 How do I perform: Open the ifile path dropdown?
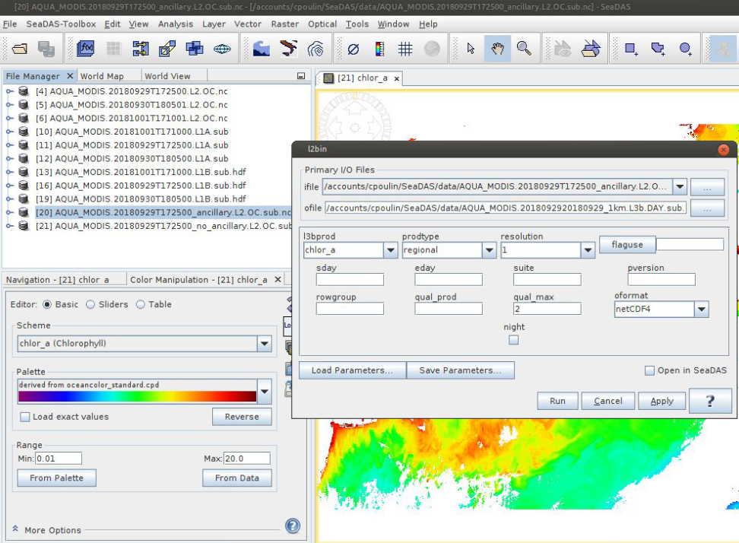click(x=680, y=186)
